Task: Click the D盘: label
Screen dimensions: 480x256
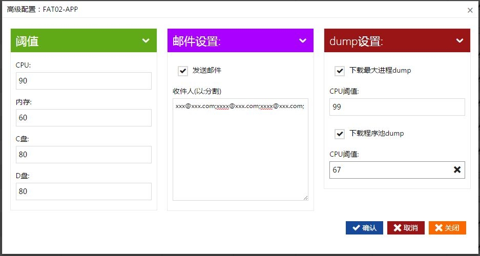Action: (x=23, y=176)
